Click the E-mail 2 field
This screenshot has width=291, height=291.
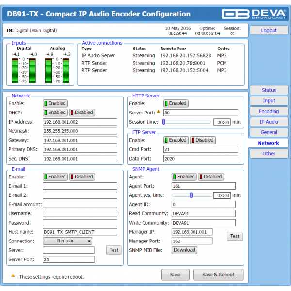pos(80,195)
